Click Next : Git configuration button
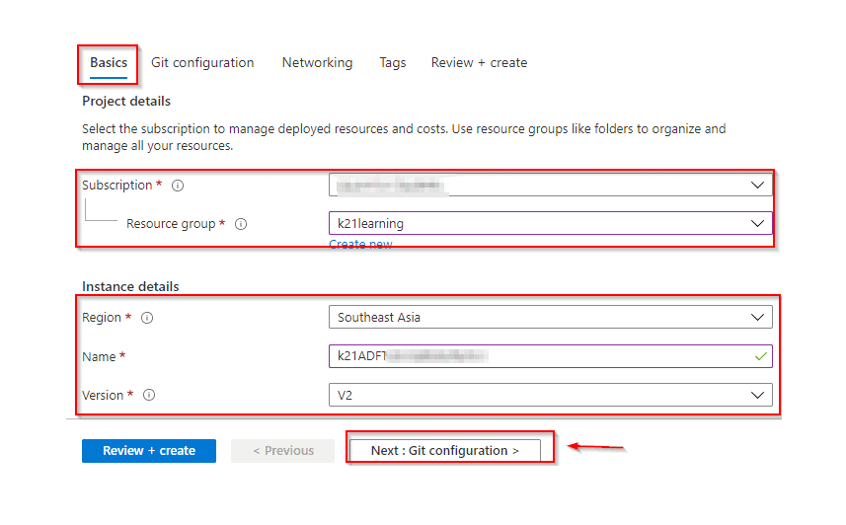Viewport: 846px width, 525px height. tap(444, 451)
